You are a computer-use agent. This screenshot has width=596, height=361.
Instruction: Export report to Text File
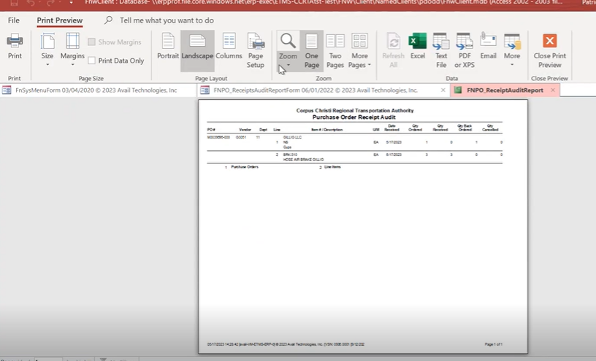pyautogui.click(x=441, y=50)
